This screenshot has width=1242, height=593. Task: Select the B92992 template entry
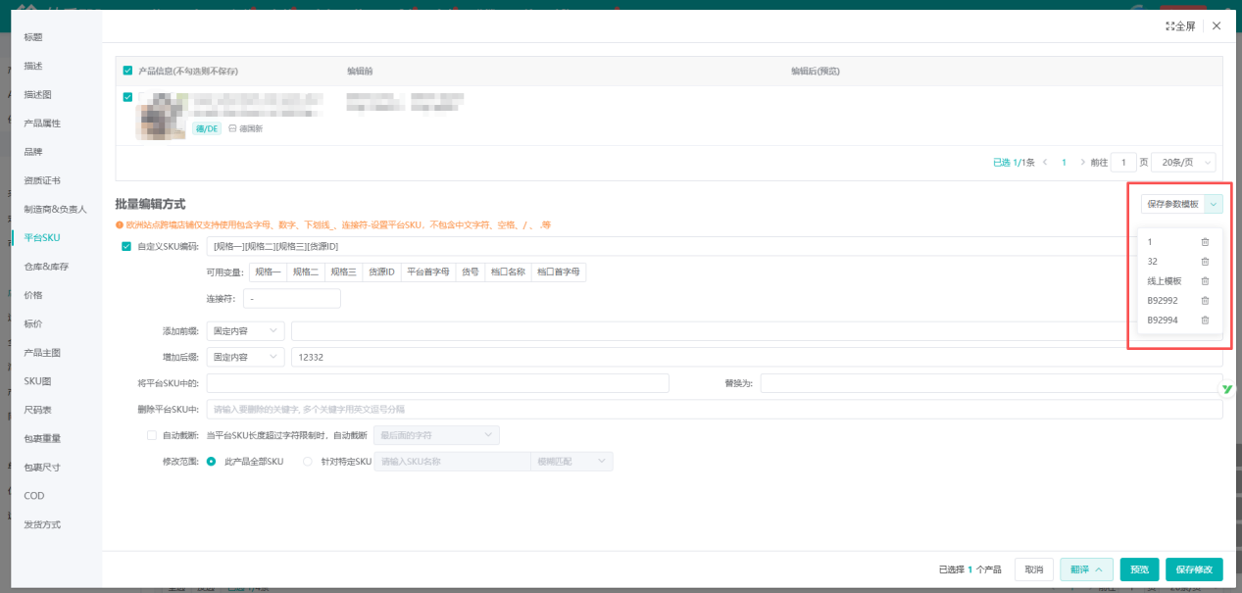(x=1163, y=301)
